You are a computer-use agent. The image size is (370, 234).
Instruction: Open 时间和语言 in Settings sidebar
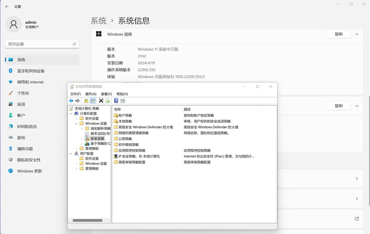point(42,126)
